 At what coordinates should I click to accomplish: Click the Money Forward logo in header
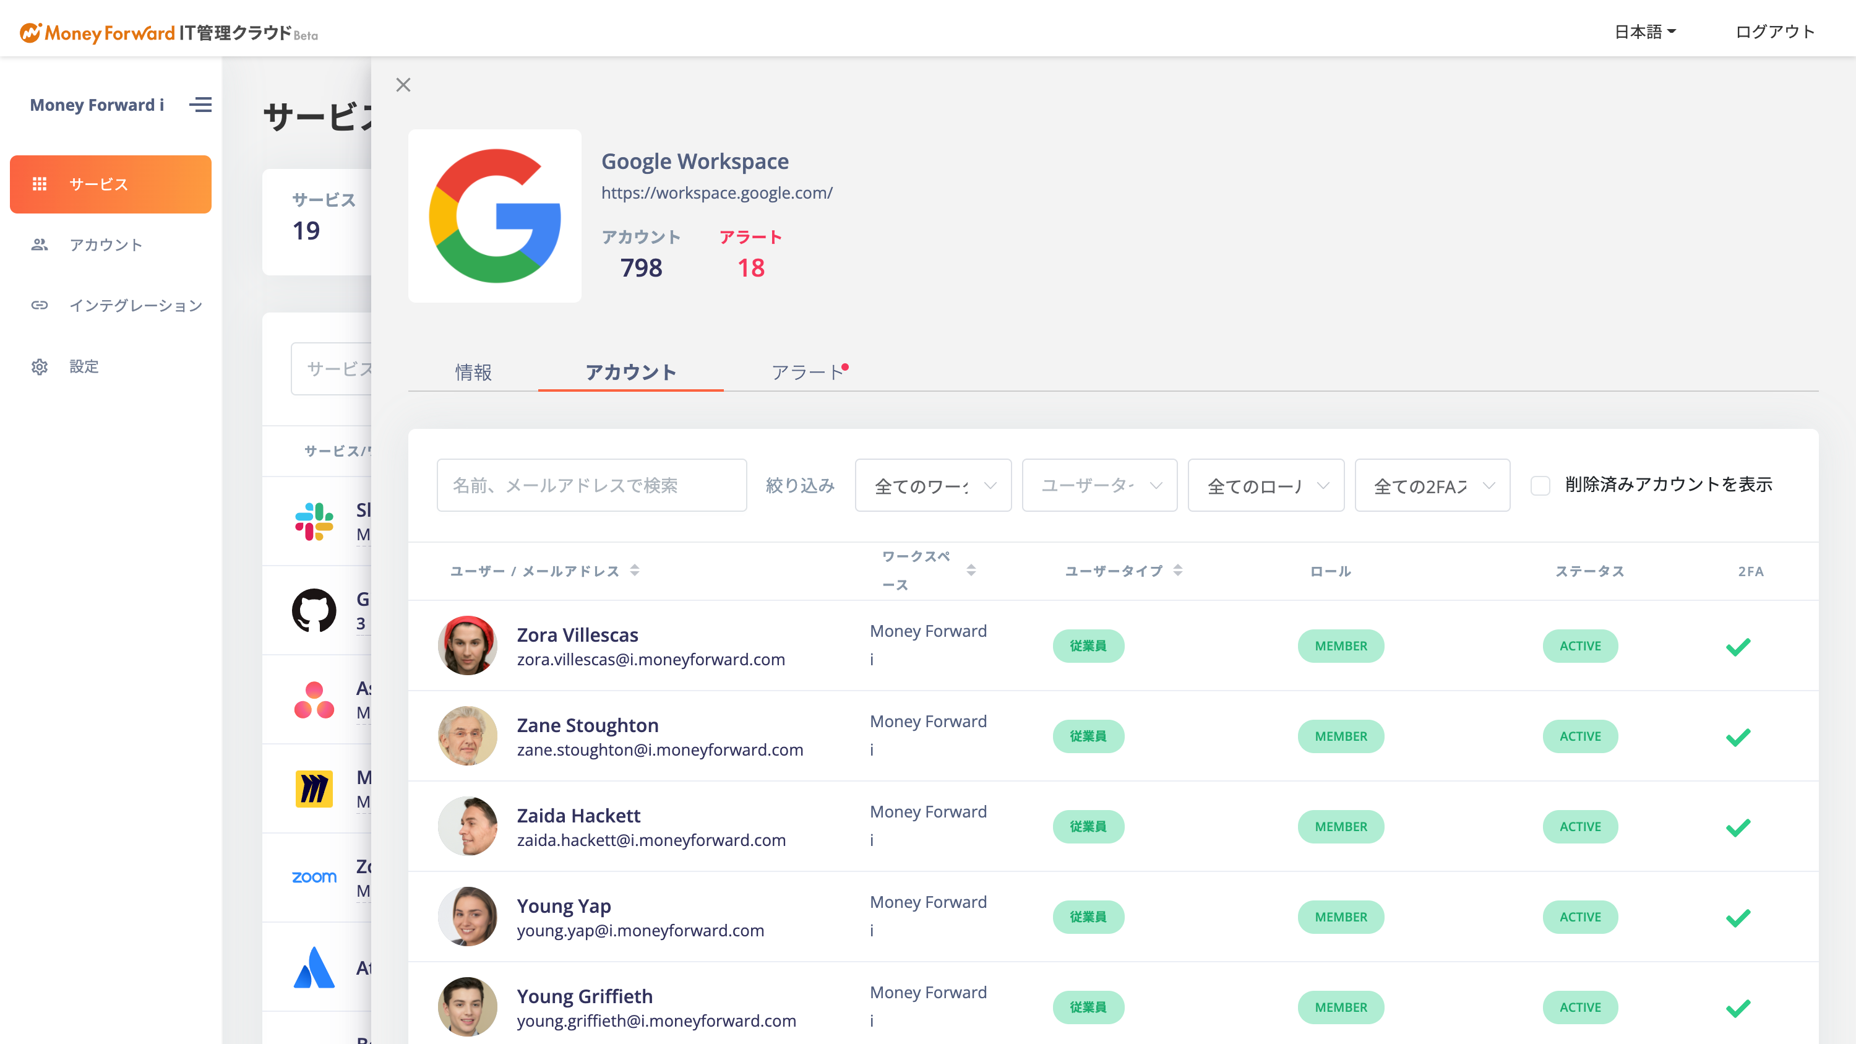coord(97,33)
